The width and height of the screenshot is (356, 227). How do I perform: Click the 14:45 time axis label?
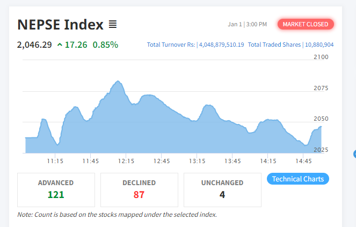(303, 161)
